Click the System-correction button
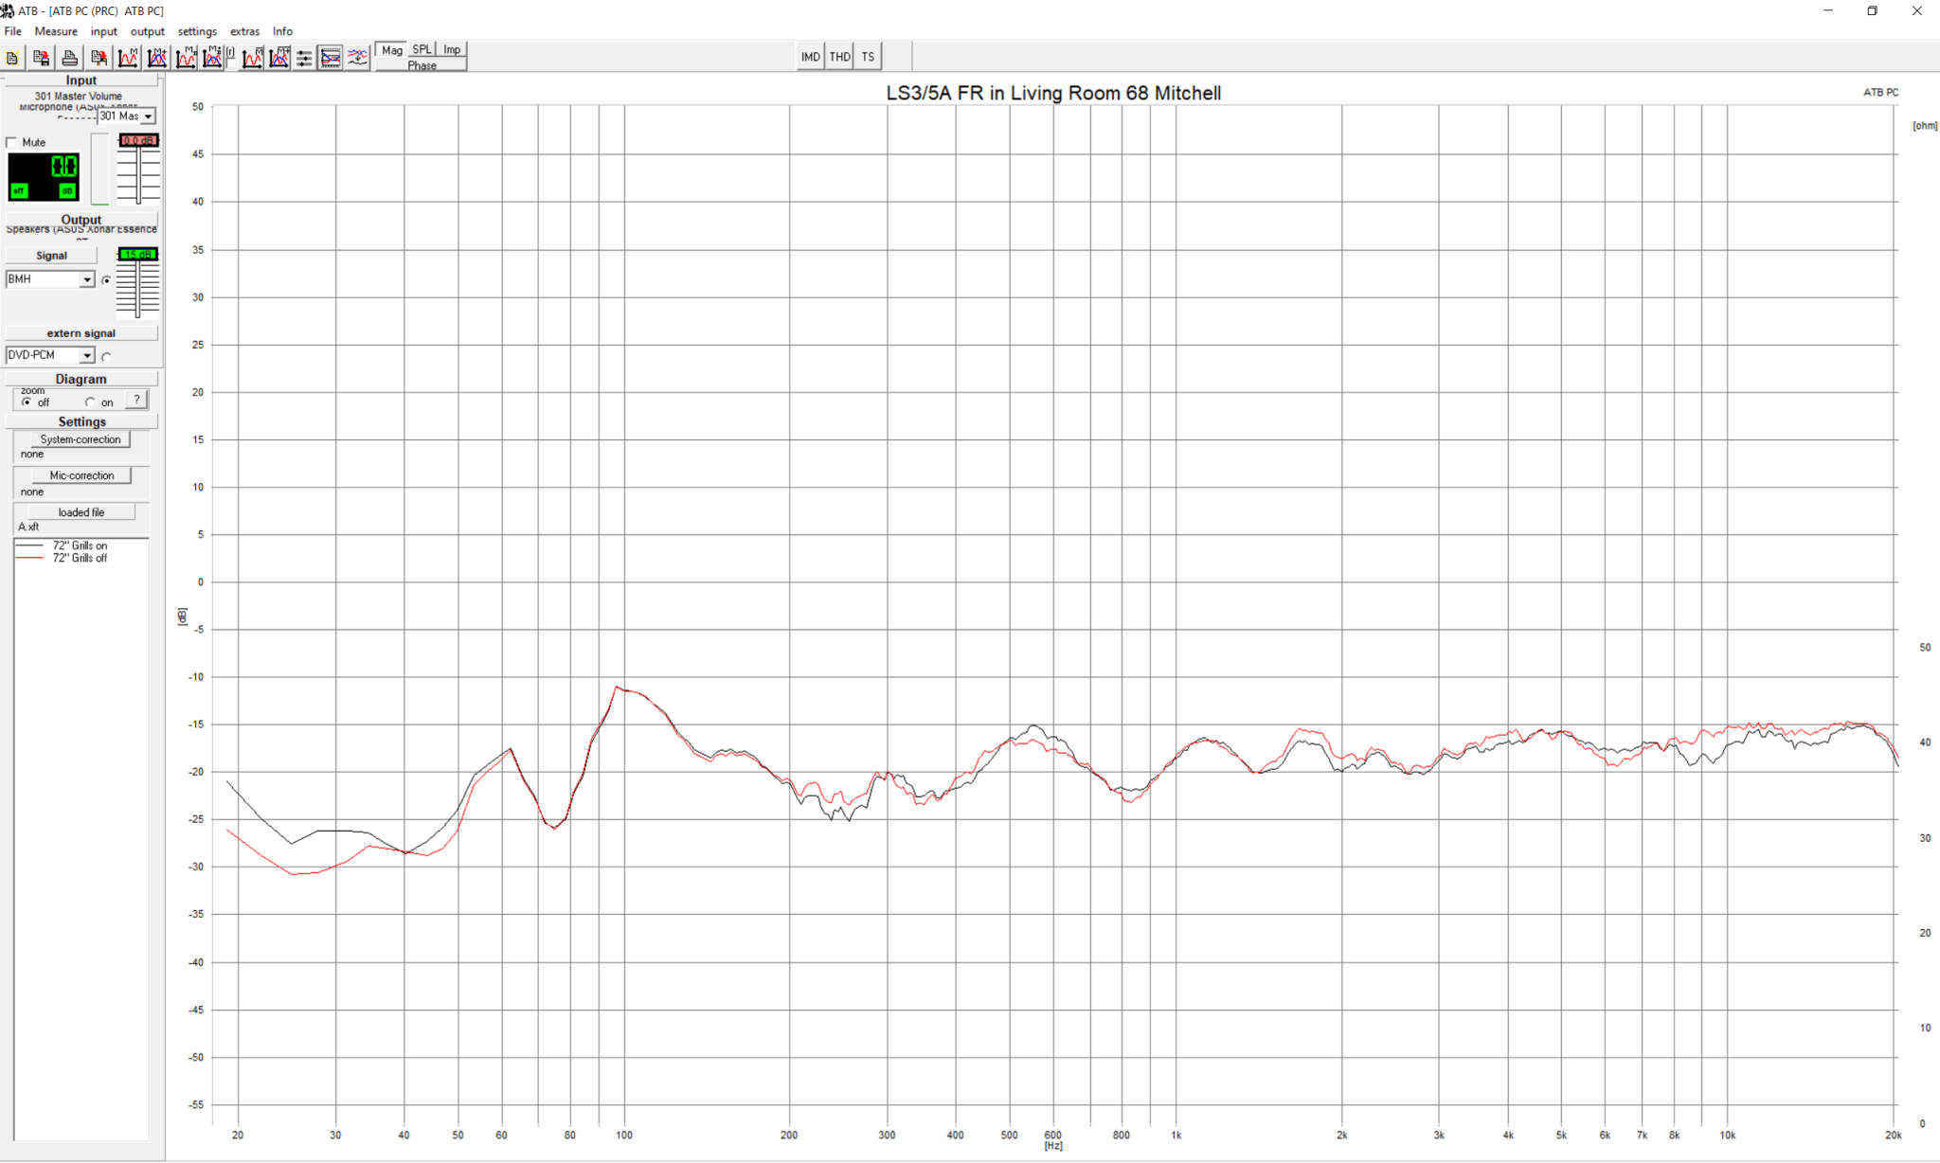Screen dimensions: 1940x1163 click(x=81, y=439)
